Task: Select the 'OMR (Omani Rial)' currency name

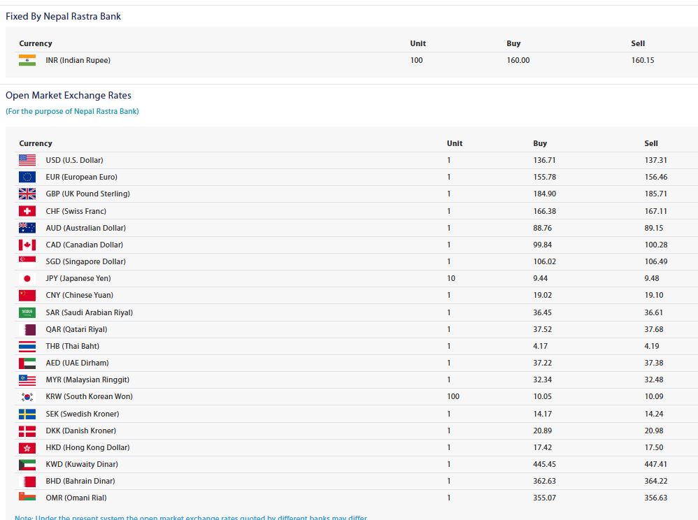Action: (76, 498)
